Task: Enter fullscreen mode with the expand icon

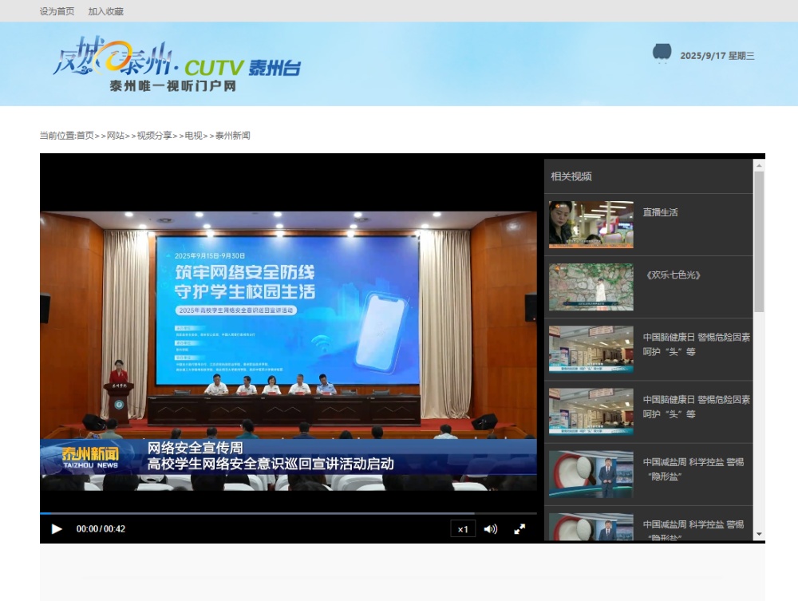Action: [x=519, y=528]
